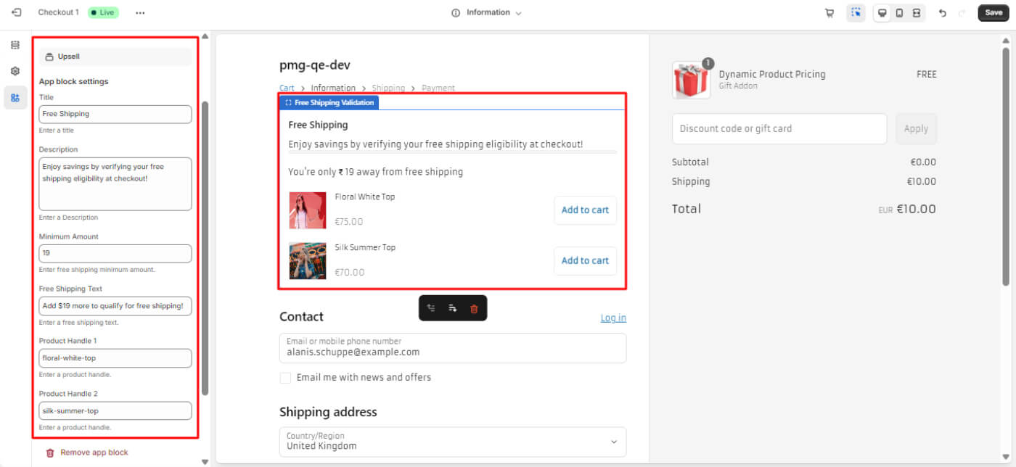
Task: Click the Save button
Action: 994,12
